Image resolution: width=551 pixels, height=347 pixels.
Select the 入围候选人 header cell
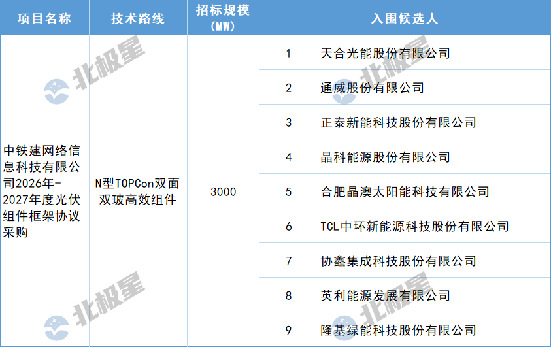coord(405,18)
